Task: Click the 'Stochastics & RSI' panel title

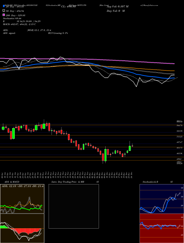Action: pos(158,182)
